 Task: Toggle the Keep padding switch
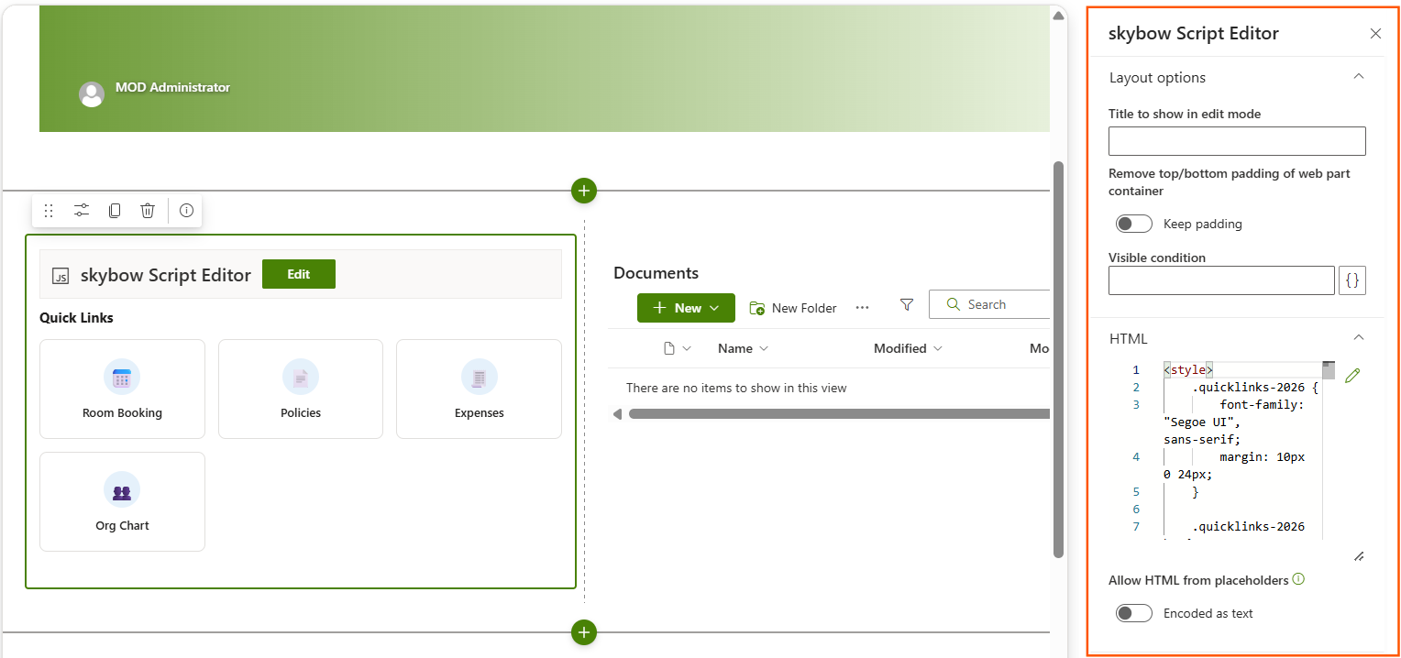(x=1134, y=224)
